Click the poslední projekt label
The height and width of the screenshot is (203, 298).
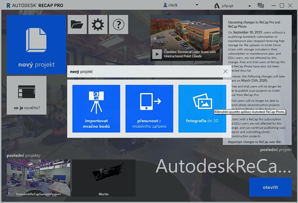[x=276, y=150]
